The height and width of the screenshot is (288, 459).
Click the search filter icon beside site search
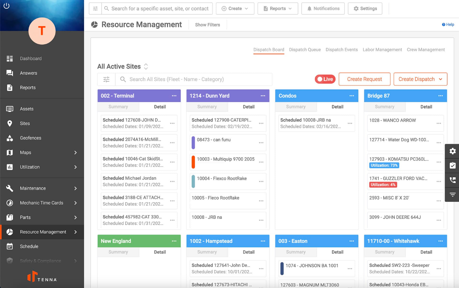[106, 79]
